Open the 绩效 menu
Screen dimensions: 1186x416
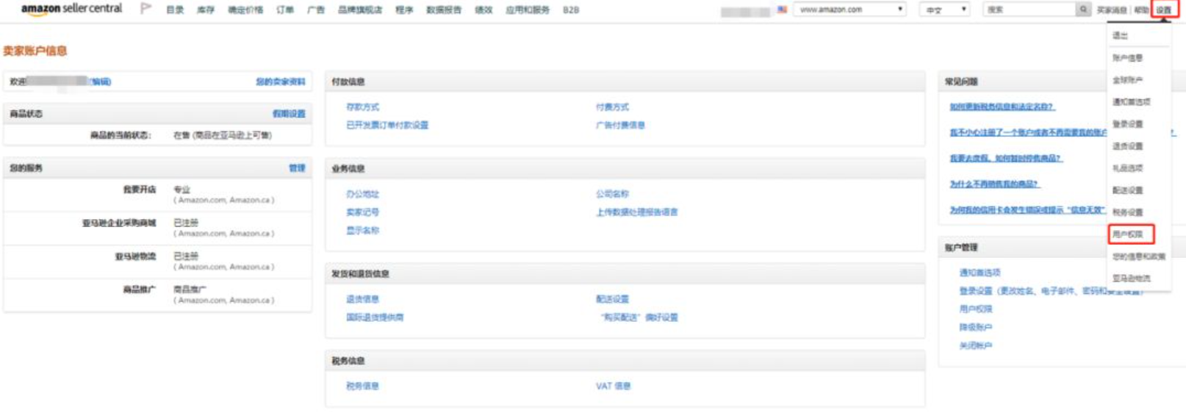[x=484, y=10]
